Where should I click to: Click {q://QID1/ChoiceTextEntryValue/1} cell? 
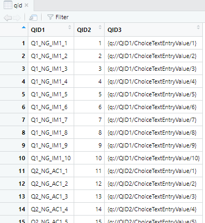coord(153,43)
